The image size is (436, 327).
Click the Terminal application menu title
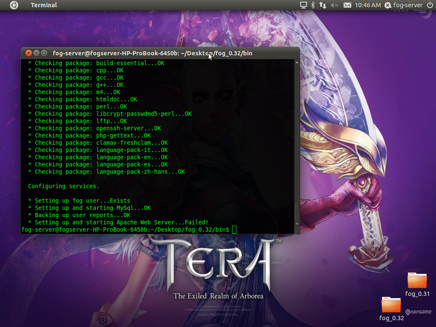(x=44, y=5)
